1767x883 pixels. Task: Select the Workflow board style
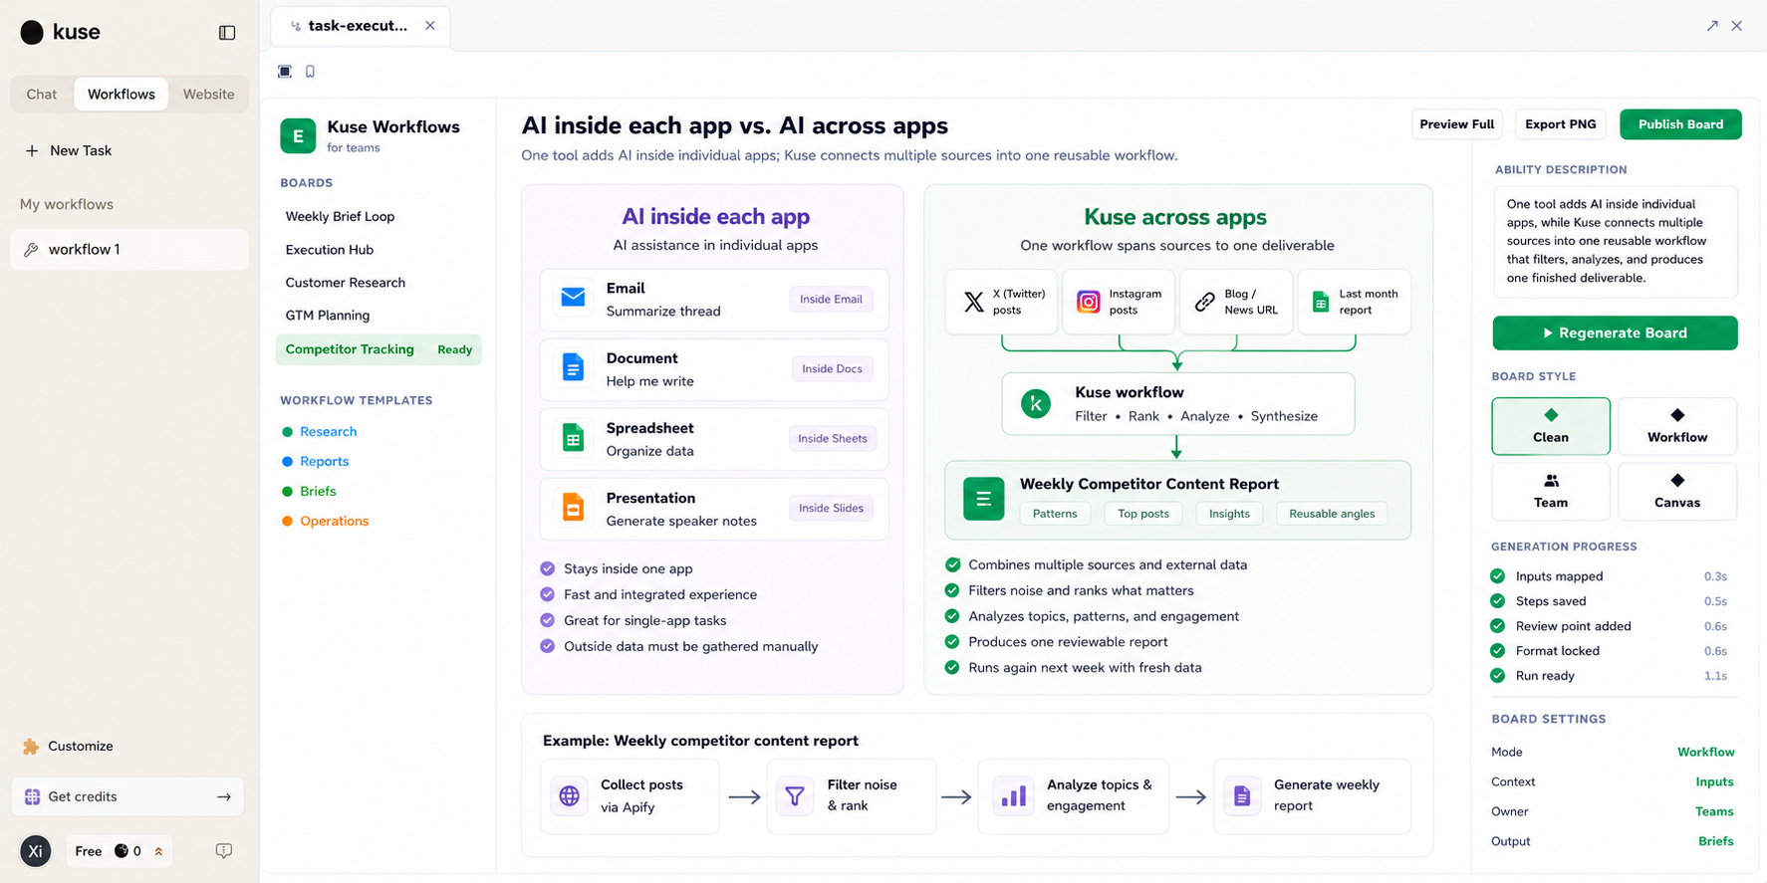pyautogui.click(x=1677, y=426)
